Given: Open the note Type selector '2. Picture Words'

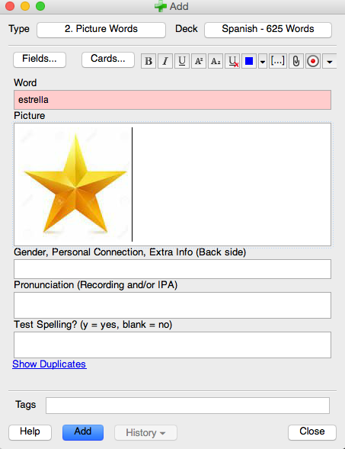Looking at the screenshot, I should 101,30.
